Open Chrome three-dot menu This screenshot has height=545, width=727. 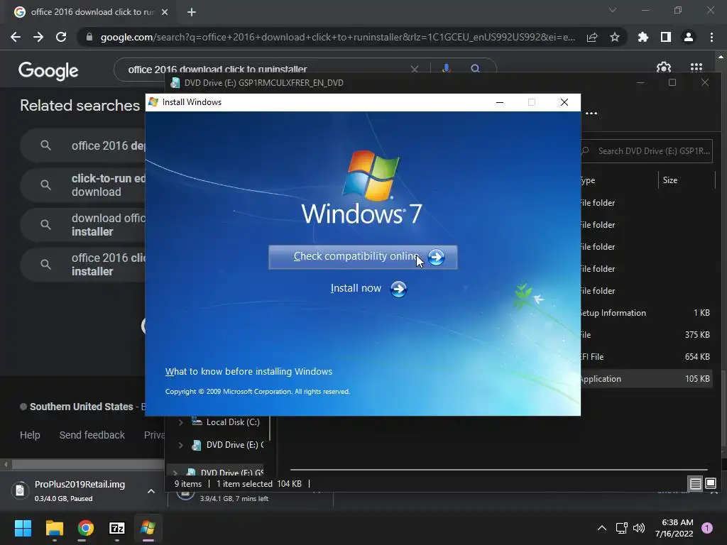[x=711, y=37]
